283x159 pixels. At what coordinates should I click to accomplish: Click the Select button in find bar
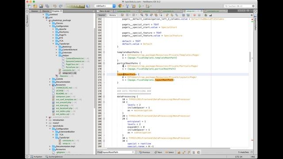pyautogui.click(x=170, y=152)
